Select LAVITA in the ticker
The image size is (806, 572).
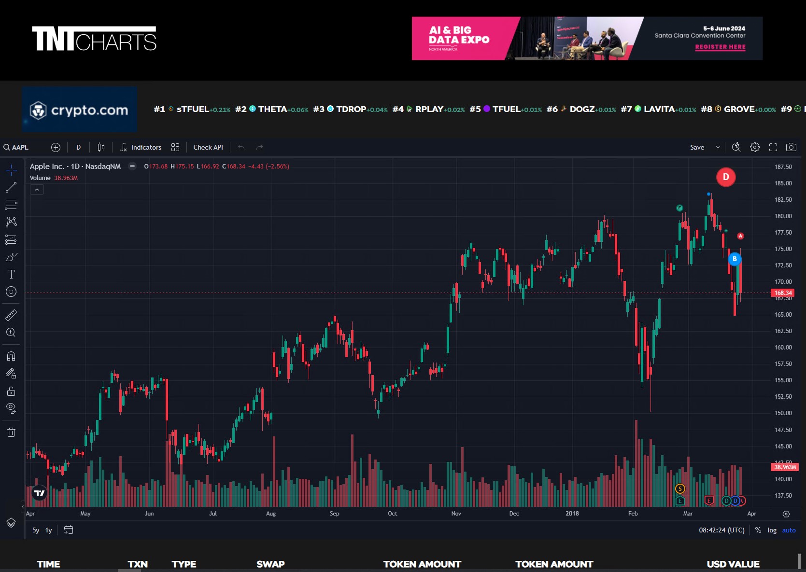pyautogui.click(x=659, y=109)
